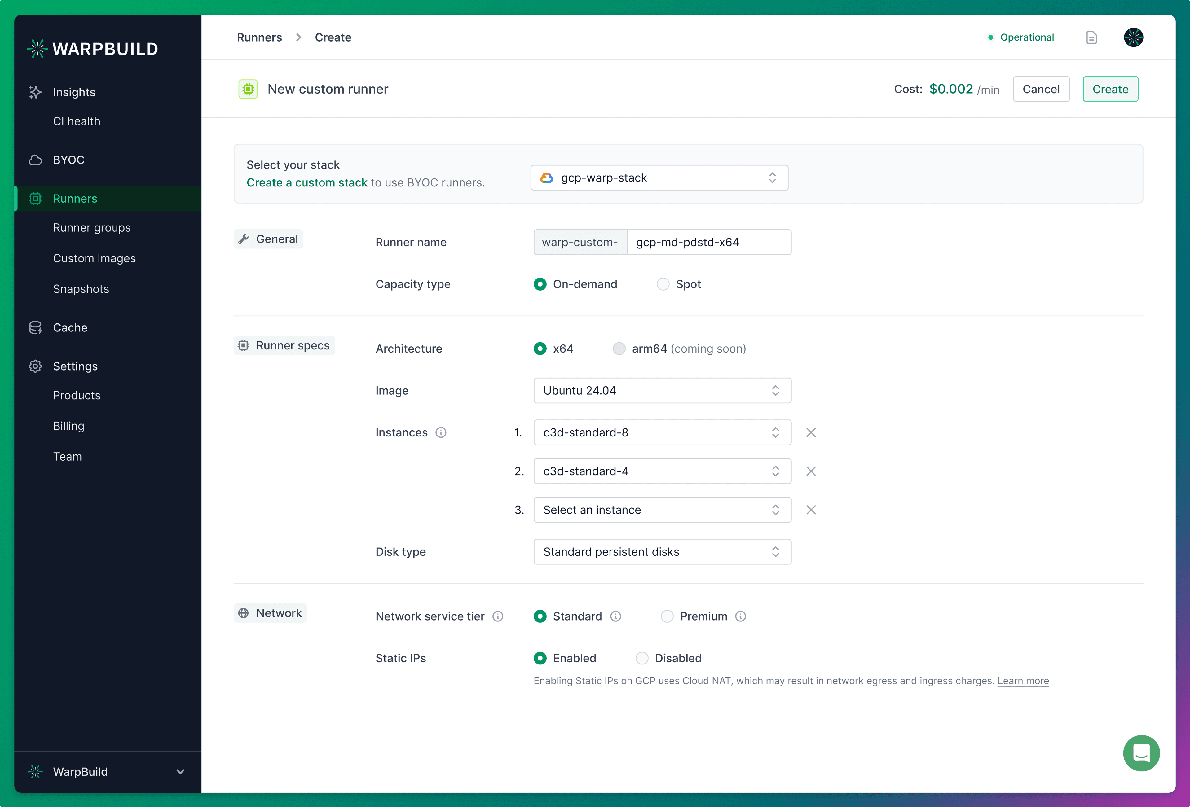Click the Create a custom stack link

coord(307,183)
